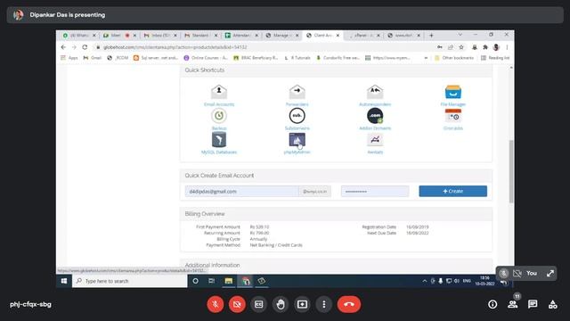Open the File Manager shortcut icon
Viewport: 570px width, 321px height.
click(x=453, y=92)
